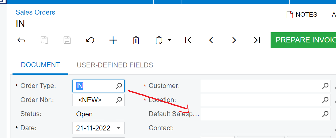Go to first record icon
336x138 pixels.
point(188,40)
